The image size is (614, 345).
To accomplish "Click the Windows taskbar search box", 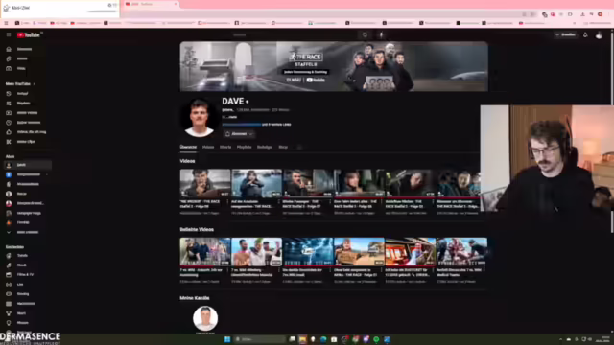I will point(260,339).
